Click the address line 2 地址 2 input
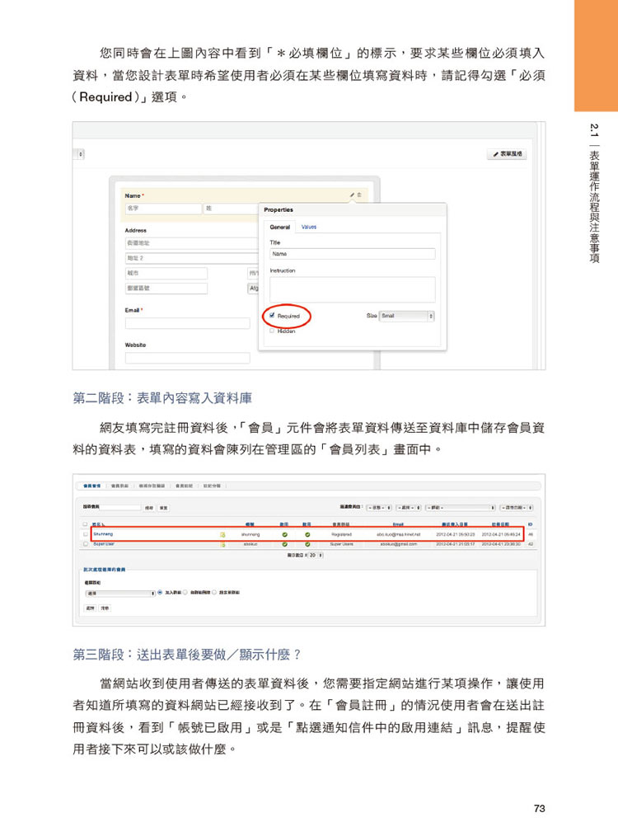The image size is (618, 836). tap(192, 258)
